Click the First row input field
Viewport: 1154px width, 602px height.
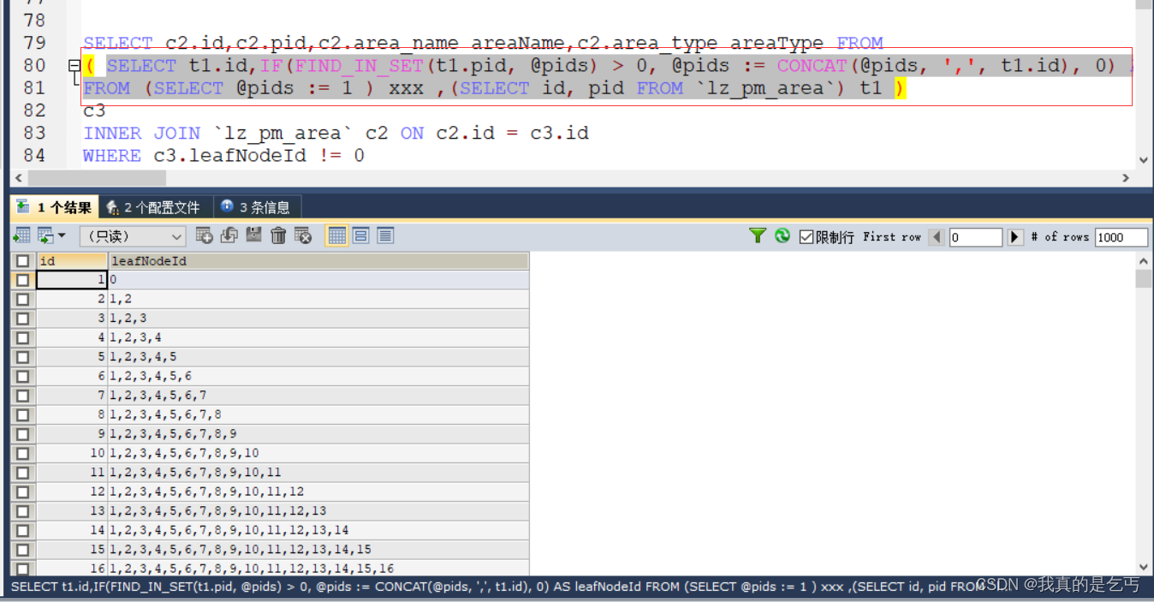click(x=975, y=237)
